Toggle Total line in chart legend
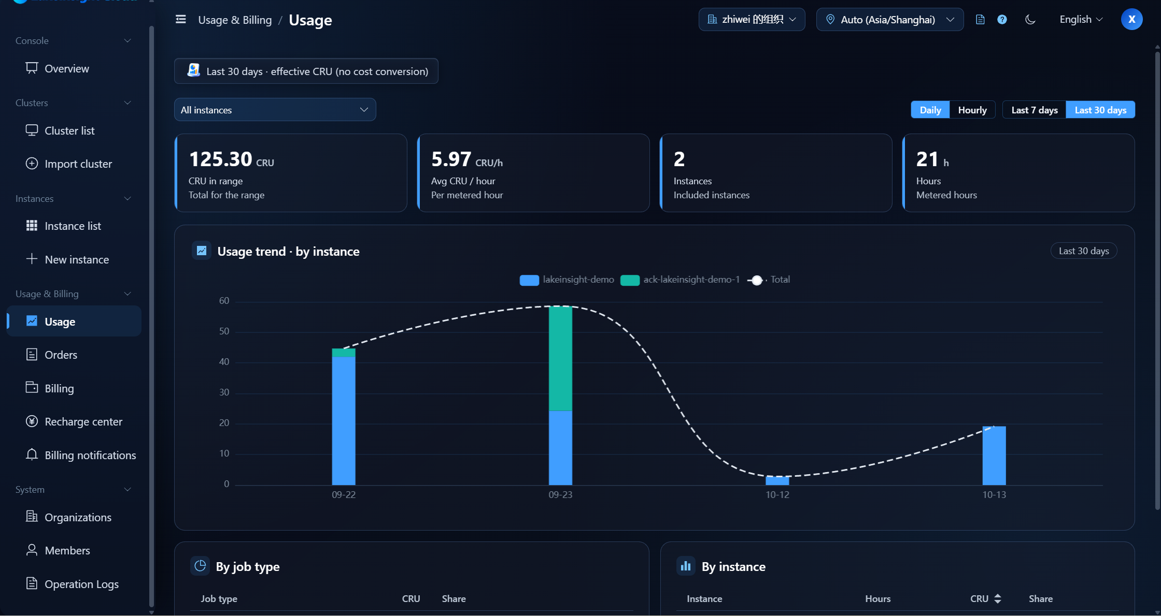1161x616 pixels. (x=769, y=280)
